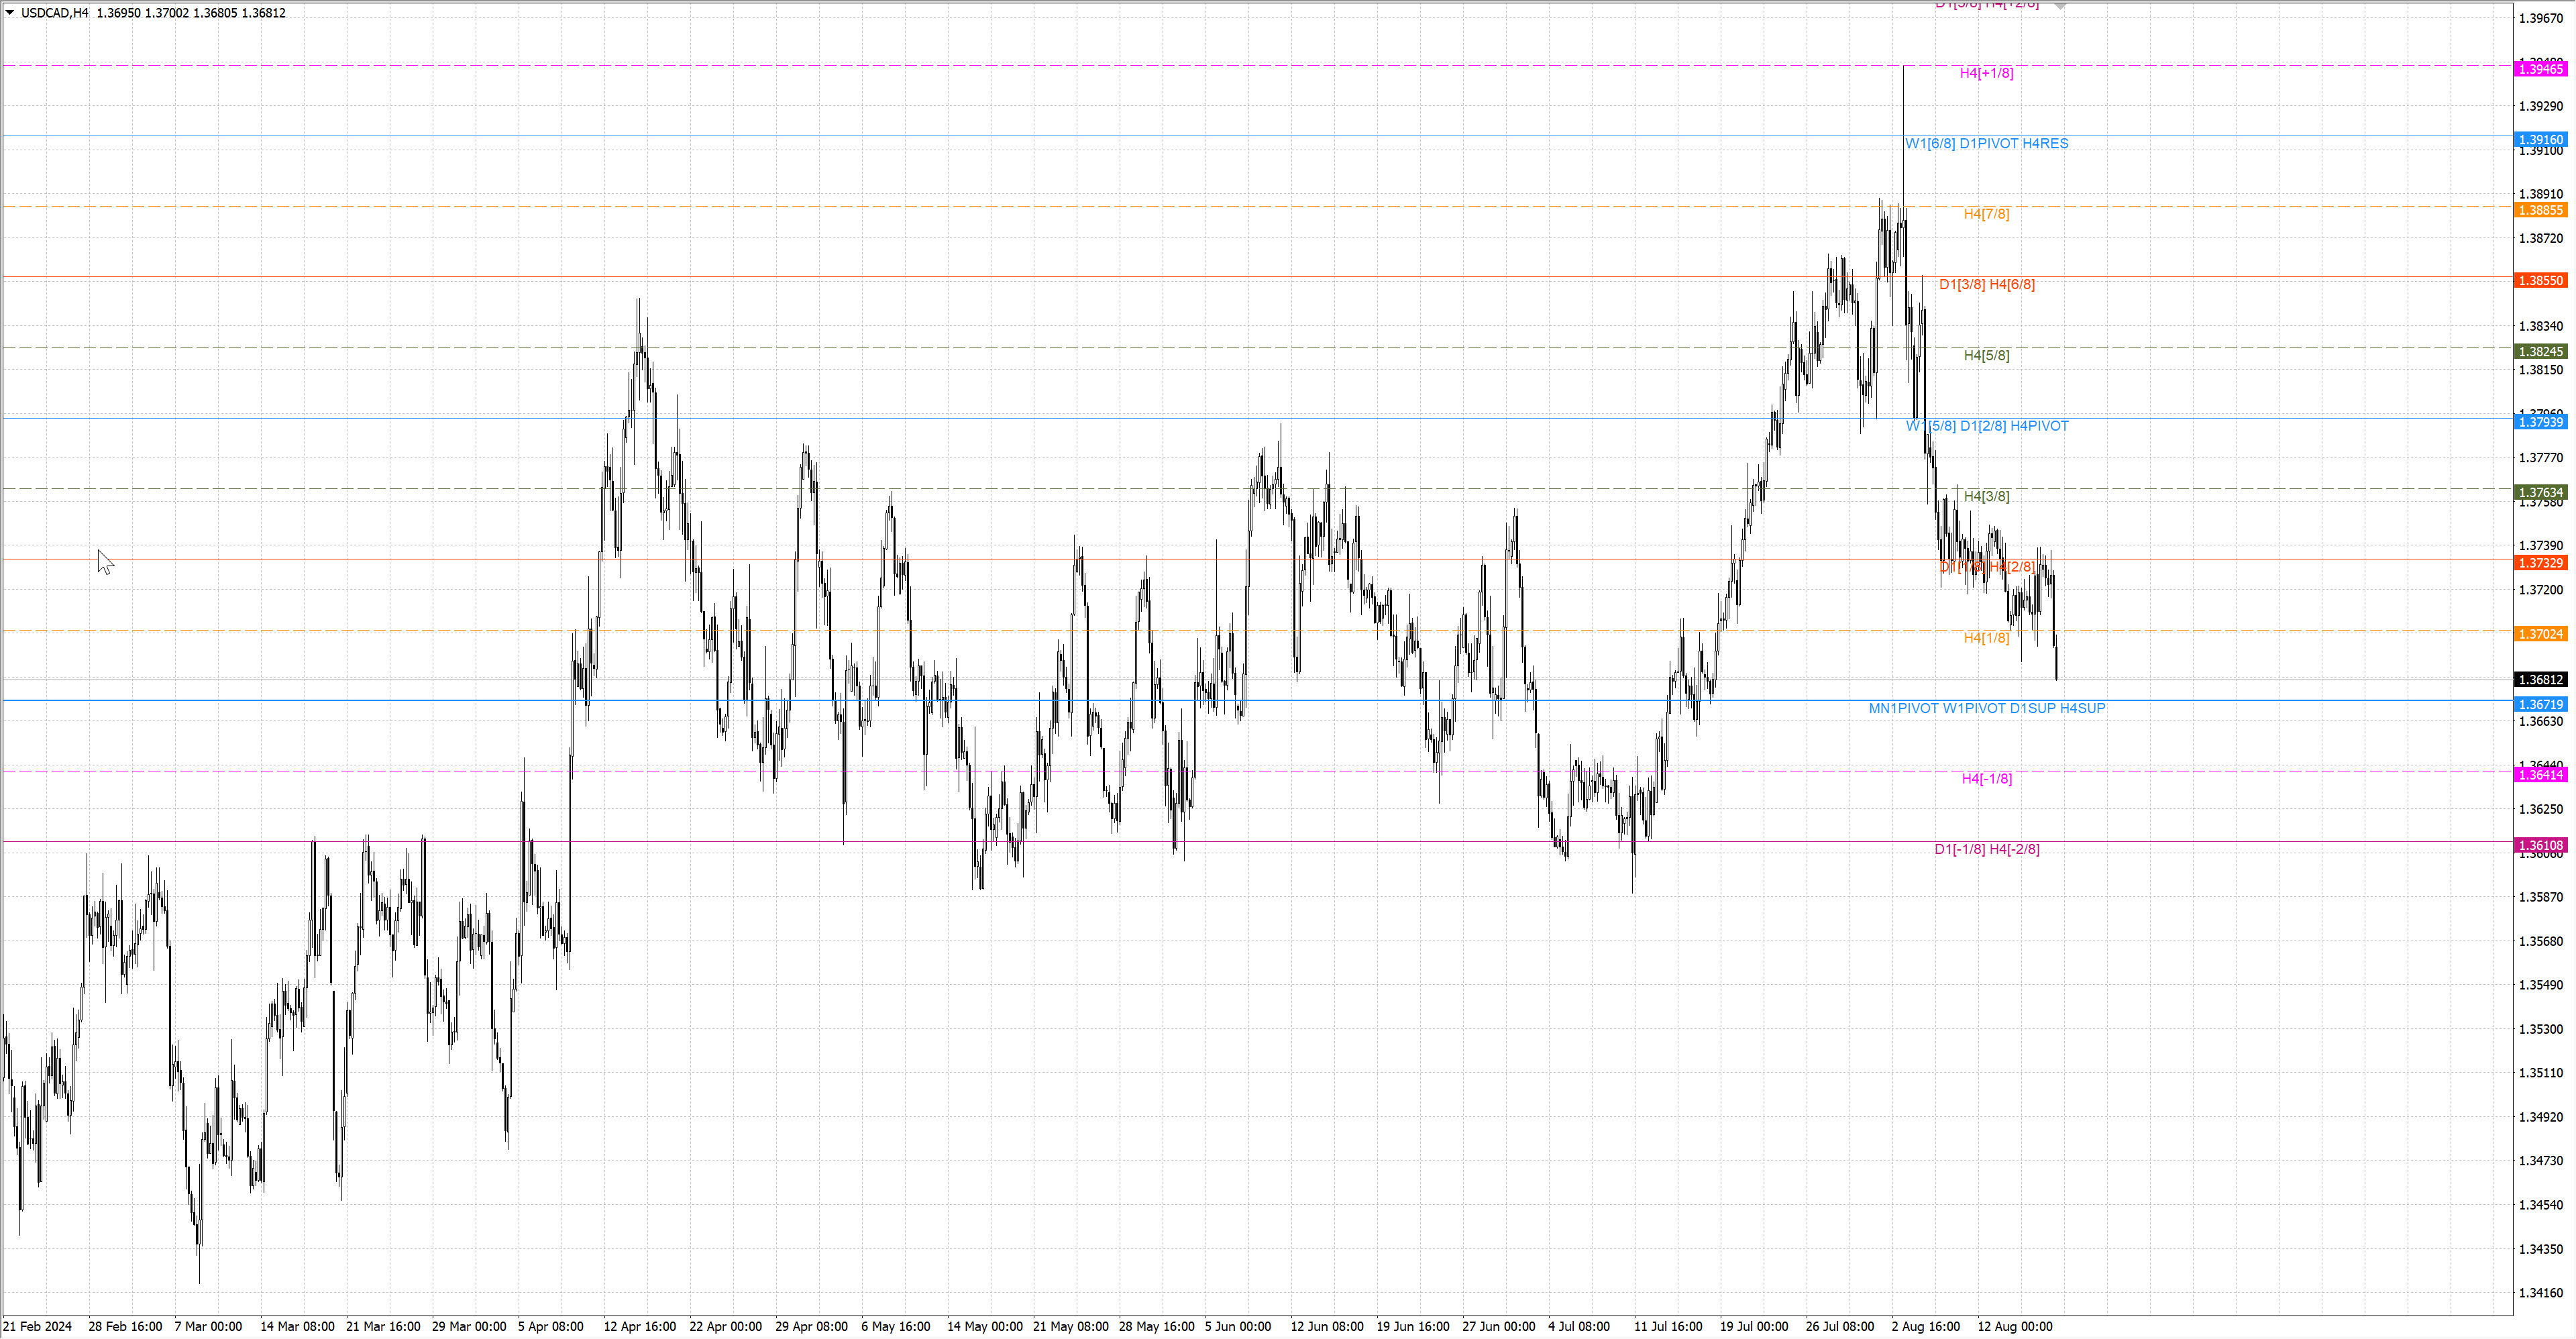Click the H4[7/8] level label

point(1986,214)
